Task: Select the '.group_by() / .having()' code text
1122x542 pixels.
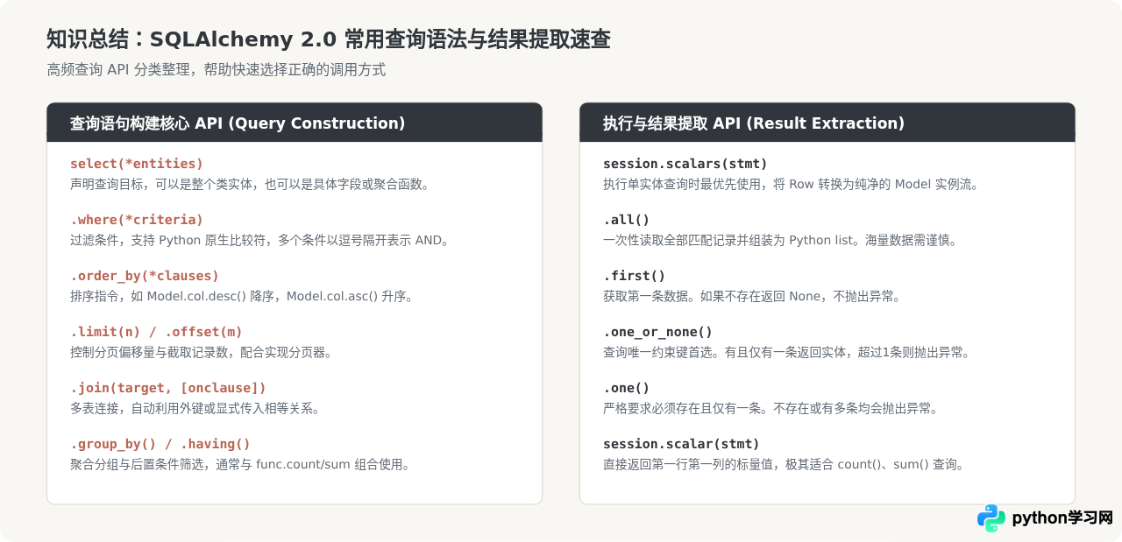Action: [x=160, y=444]
